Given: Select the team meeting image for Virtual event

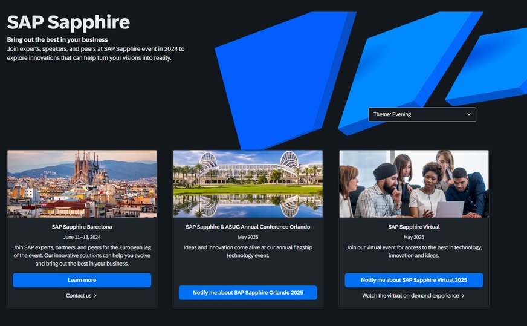Looking at the screenshot, I should pyautogui.click(x=414, y=184).
